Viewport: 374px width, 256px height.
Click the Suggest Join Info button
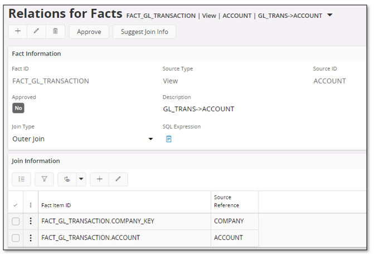(144, 32)
